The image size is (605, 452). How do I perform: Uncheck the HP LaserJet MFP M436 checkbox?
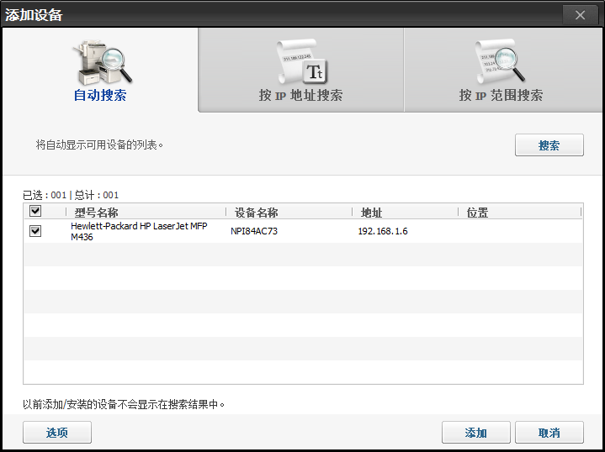pos(35,231)
